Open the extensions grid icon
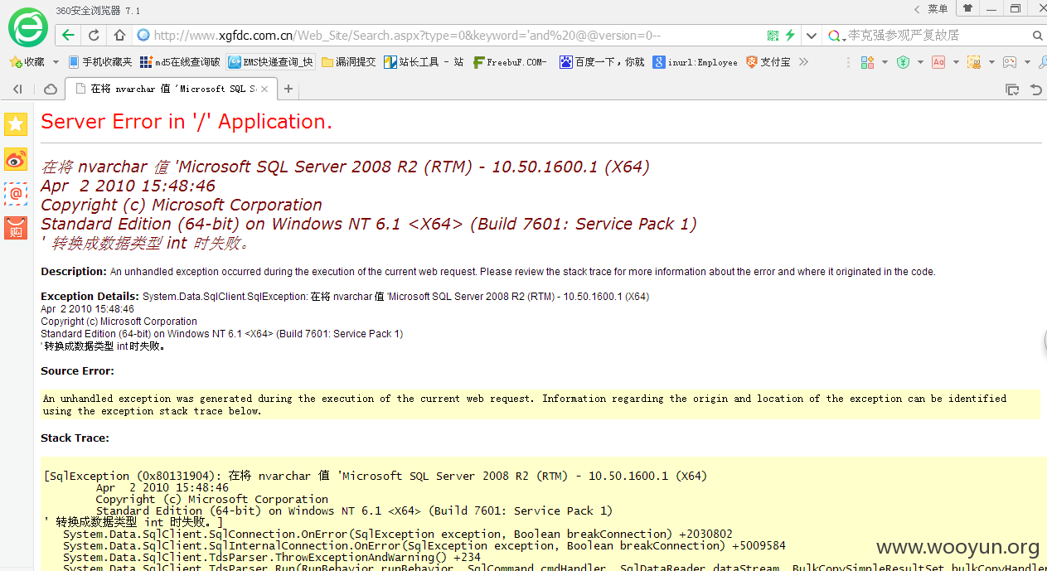 click(x=867, y=62)
